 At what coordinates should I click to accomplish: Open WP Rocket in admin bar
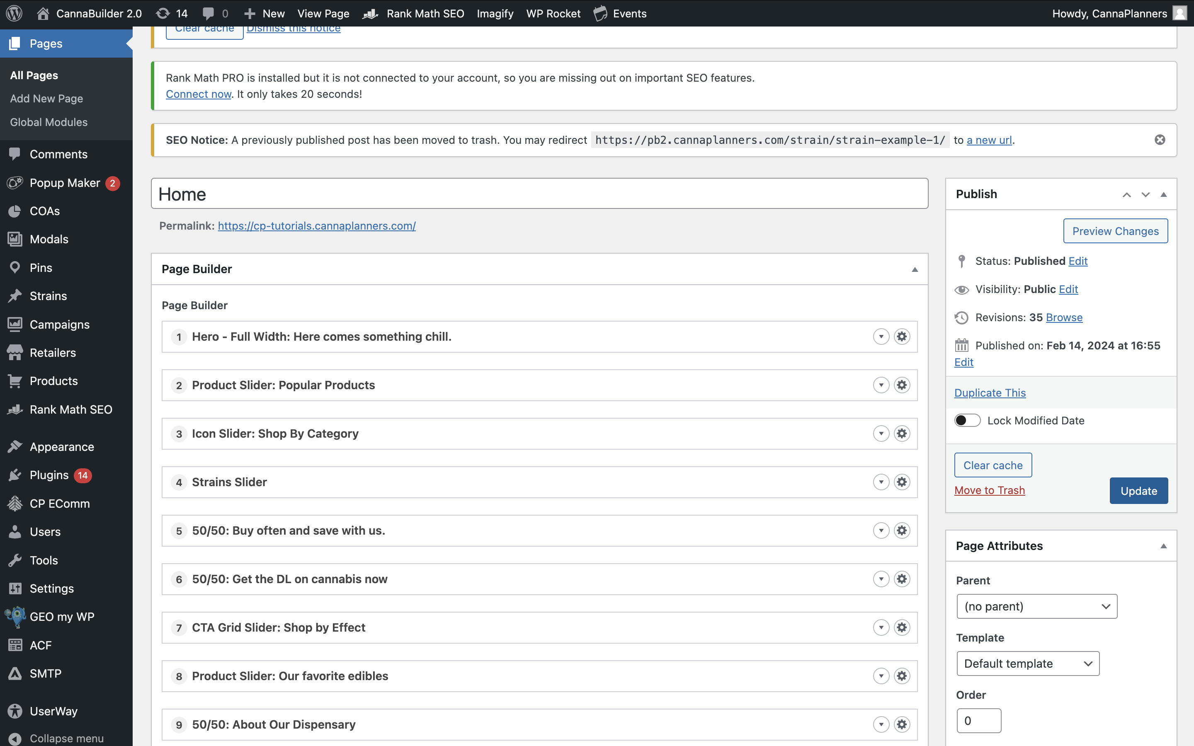point(553,13)
